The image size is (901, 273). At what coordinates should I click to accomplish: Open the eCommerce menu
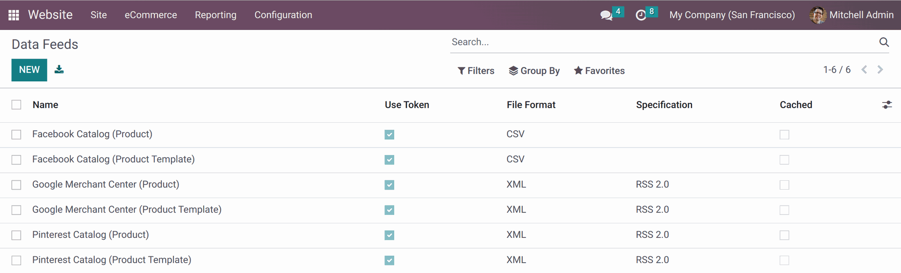tap(151, 15)
